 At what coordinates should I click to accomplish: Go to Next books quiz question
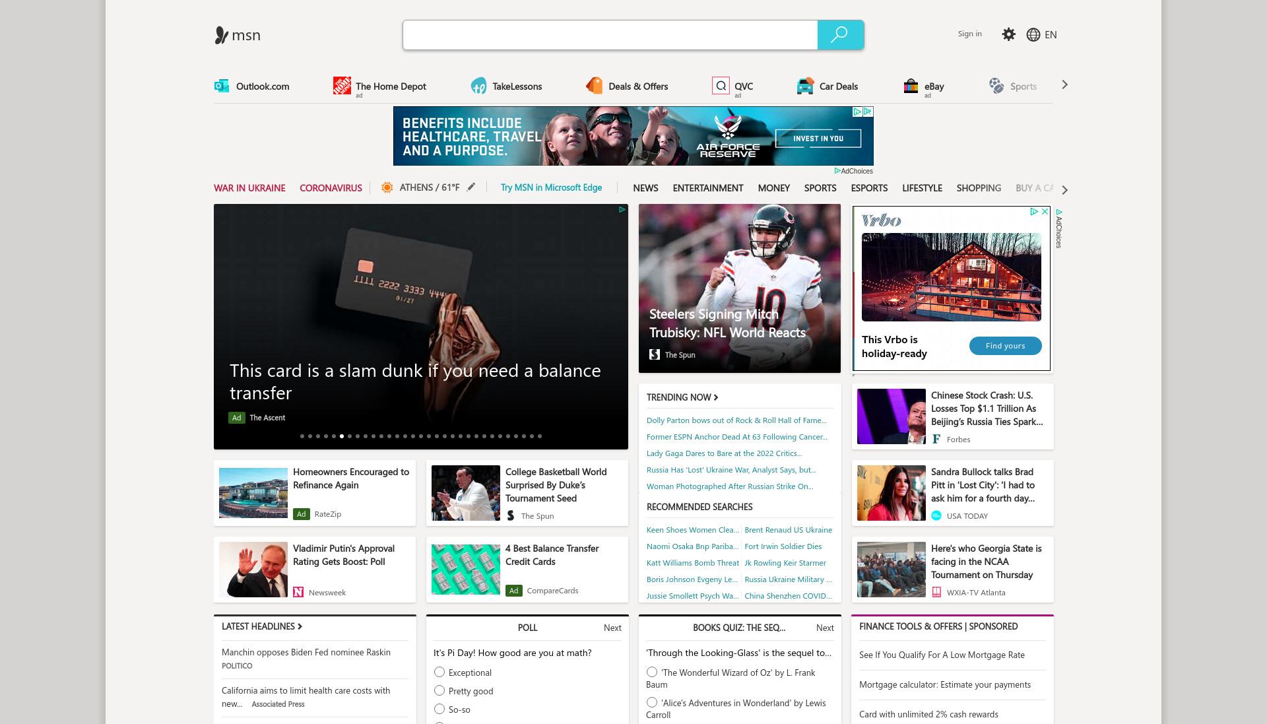(x=825, y=628)
